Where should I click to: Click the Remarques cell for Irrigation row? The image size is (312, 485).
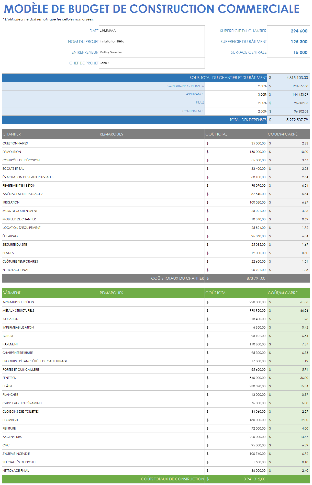pos(152,202)
